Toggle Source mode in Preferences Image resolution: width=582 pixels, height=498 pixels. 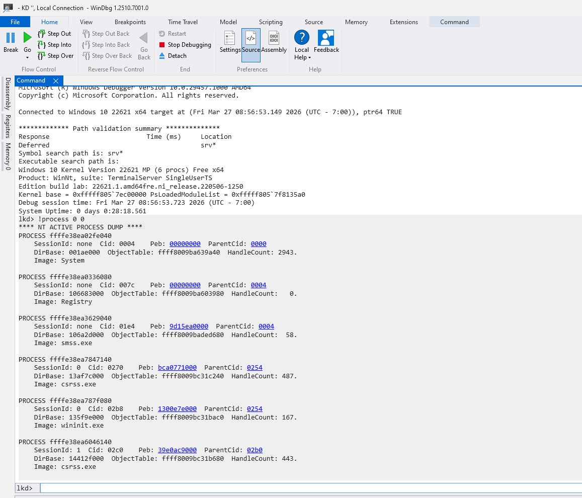pyautogui.click(x=251, y=38)
